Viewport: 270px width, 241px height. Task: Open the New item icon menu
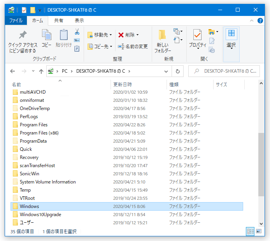point(178,31)
